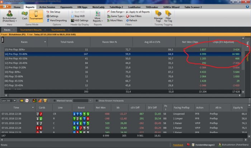The width and height of the screenshot is (251, 148).
Task: Click the orange bar chart icon
Action: click(40, 101)
